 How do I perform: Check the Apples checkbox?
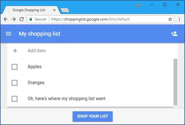pos(15,67)
